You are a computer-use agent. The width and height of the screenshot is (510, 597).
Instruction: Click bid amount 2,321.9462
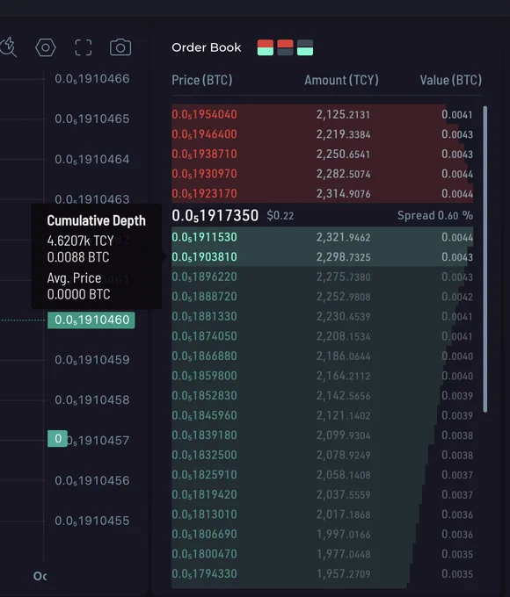pyautogui.click(x=343, y=237)
